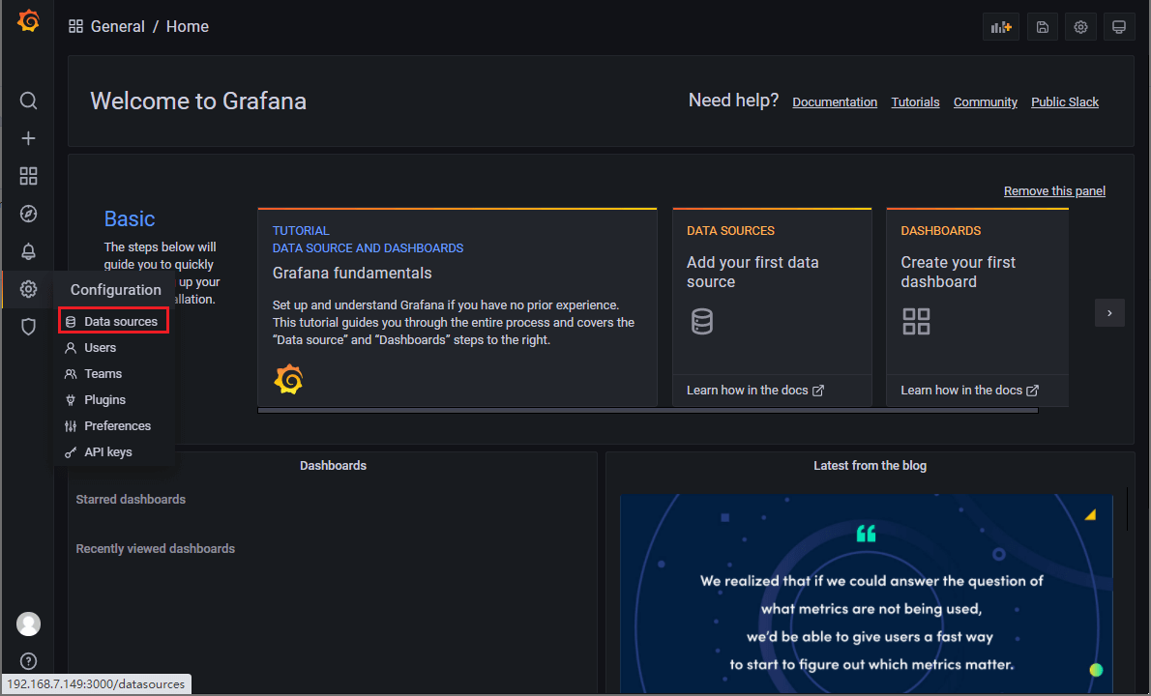Open the Public Slack link
The height and width of the screenshot is (696, 1151).
tap(1064, 101)
